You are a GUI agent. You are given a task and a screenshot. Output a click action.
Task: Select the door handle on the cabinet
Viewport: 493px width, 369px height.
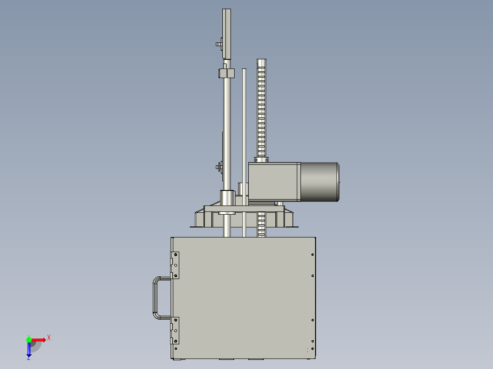(161, 298)
